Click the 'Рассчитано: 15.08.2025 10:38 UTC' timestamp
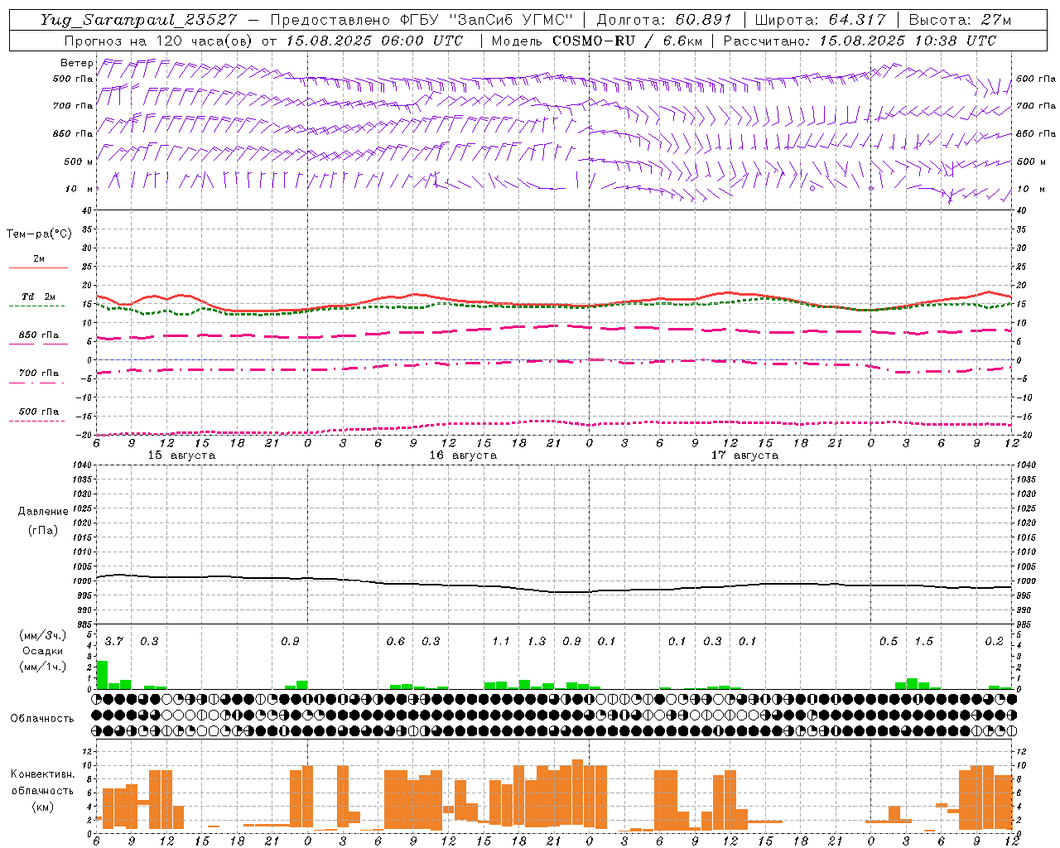The image size is (1060, 848). (860, 41)
